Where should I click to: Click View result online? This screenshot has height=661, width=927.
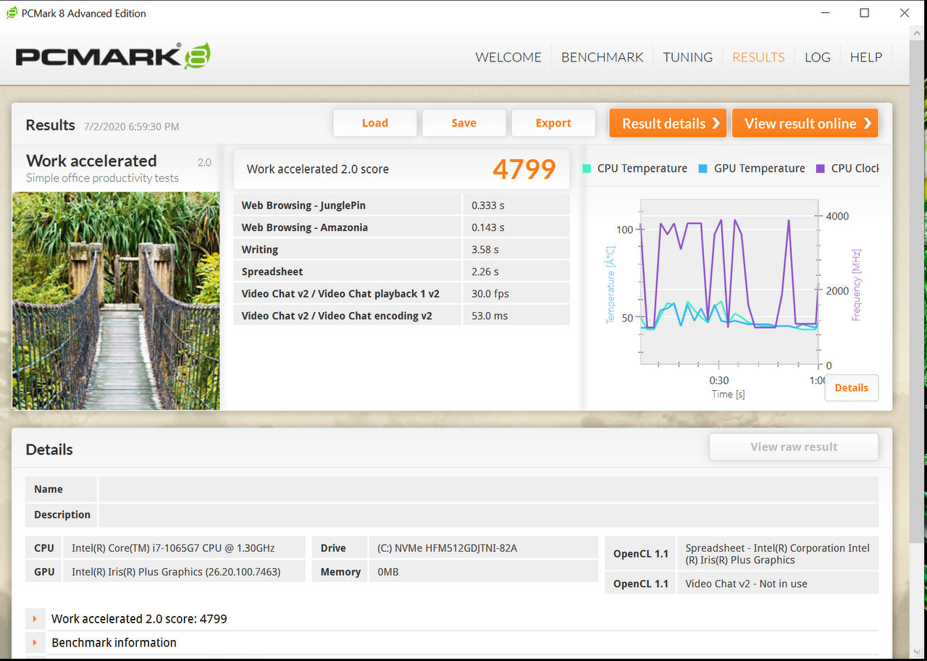coord(805,123)
